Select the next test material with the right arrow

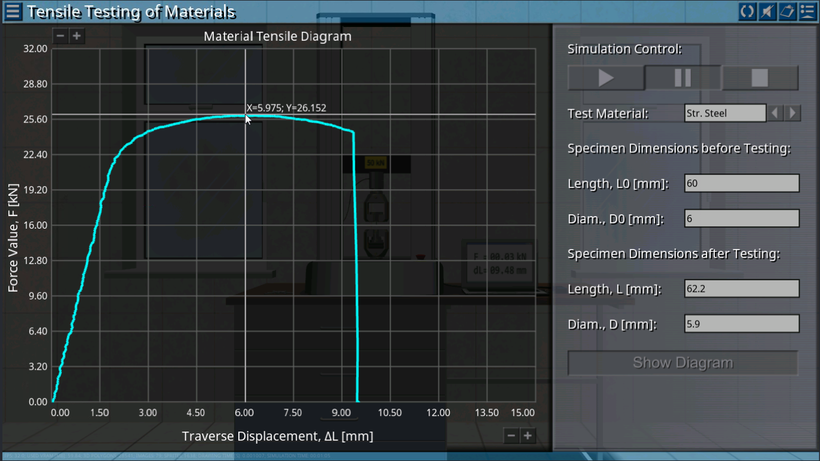[x=792, y=113]
